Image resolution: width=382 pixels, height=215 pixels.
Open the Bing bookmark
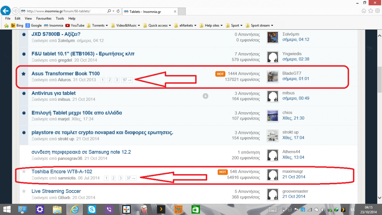[17, 26]
